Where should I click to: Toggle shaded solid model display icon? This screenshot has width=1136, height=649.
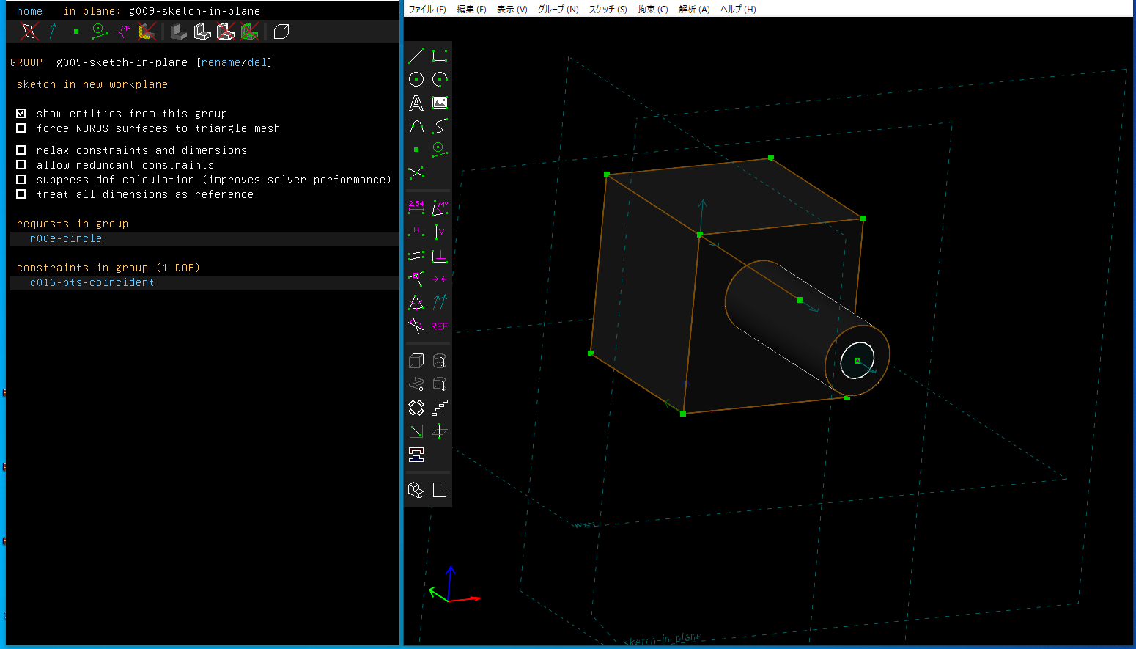point(179,32)
